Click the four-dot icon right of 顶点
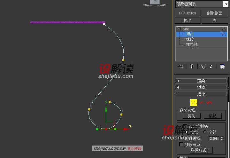Screen dimensions: 230x158 (224, 34)
